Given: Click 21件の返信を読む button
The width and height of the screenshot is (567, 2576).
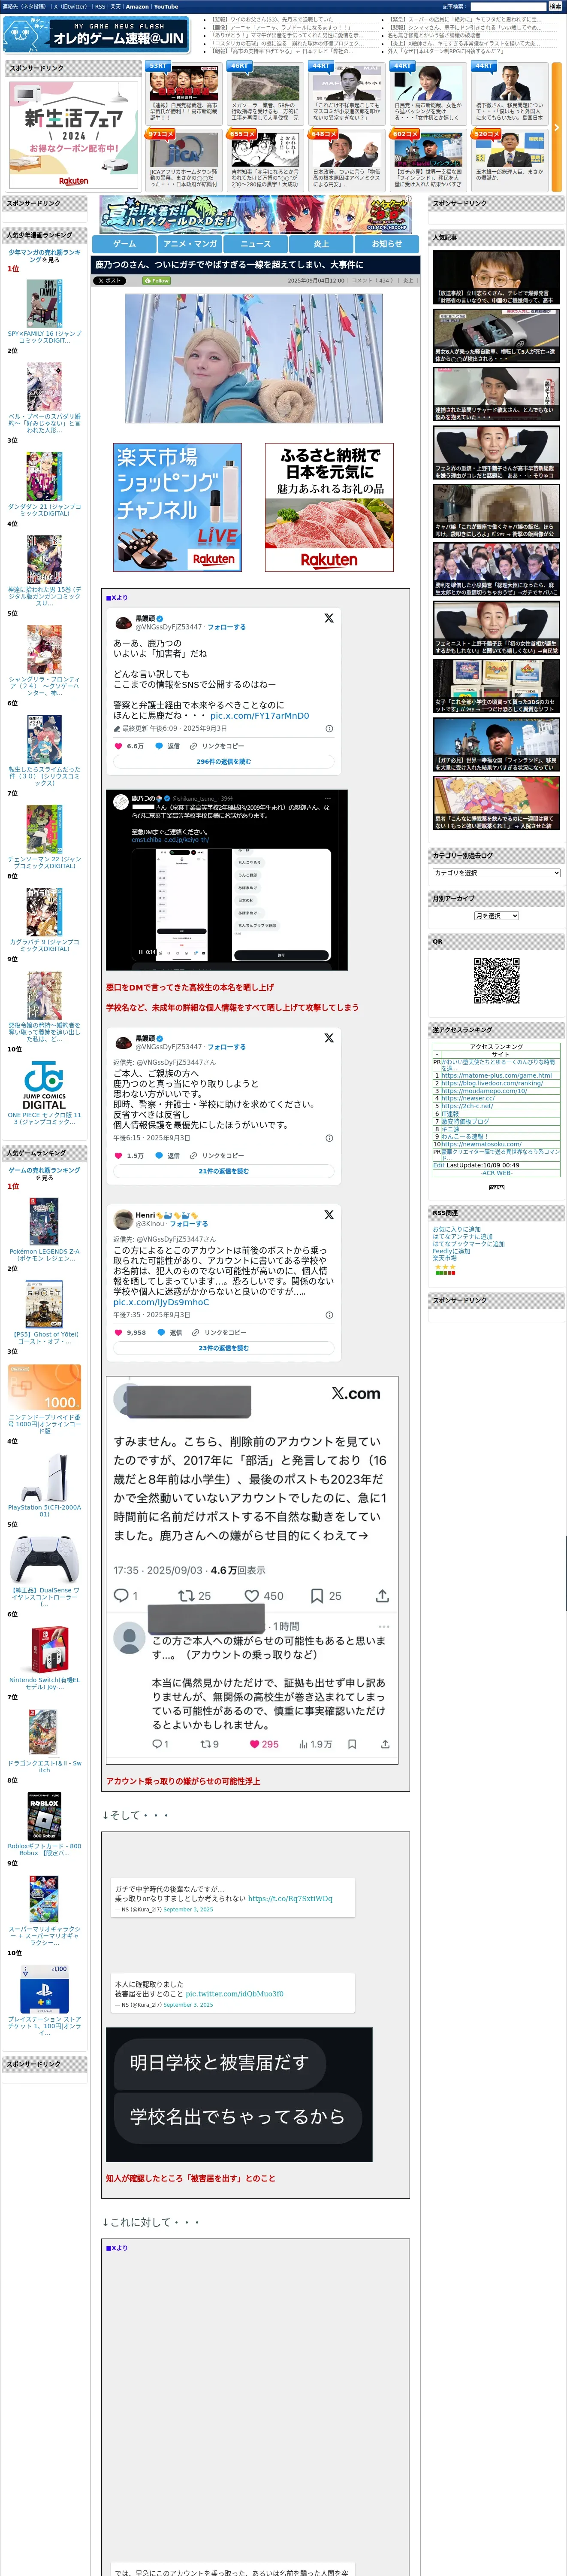Looking at the screenshot, I should coord(223,1171).
